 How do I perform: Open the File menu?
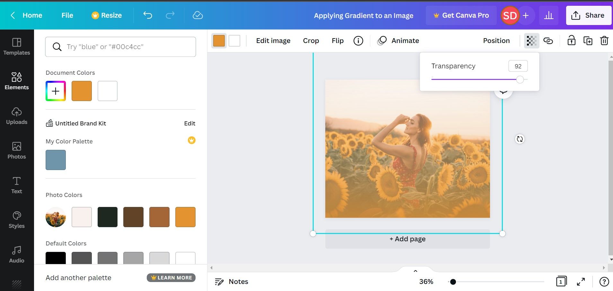(67, 15)
